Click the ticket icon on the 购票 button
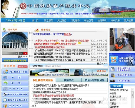This screenshot has width=135, height=108. click(x=5, y=78)
